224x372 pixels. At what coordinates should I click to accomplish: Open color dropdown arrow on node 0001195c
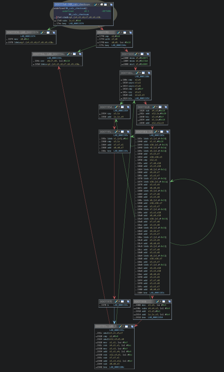pos(119,132)
